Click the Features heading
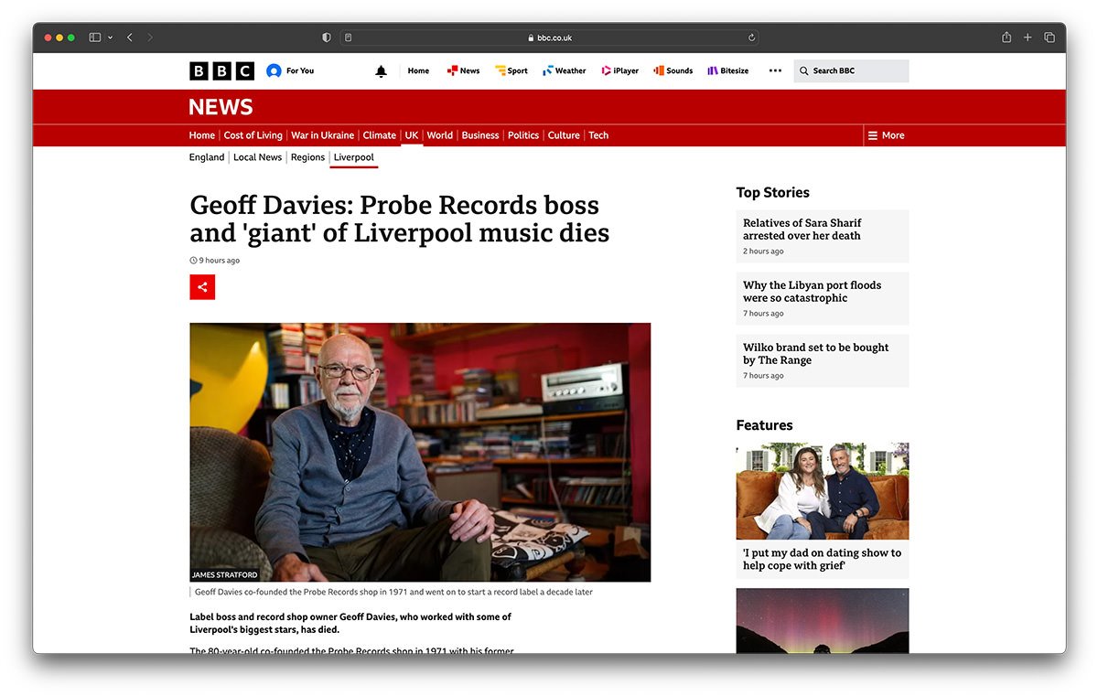Image resolution: width=1098 pixels, height=696 pixels. (765, 425)
